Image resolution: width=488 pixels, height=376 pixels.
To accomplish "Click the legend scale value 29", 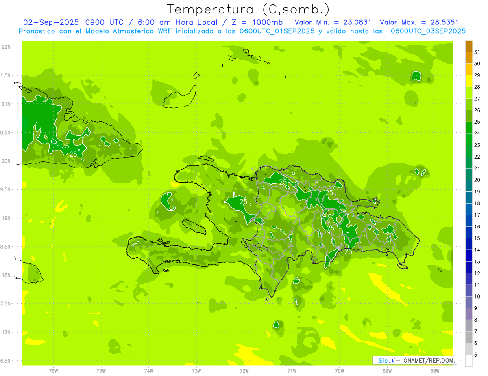I will pos(477,75).
